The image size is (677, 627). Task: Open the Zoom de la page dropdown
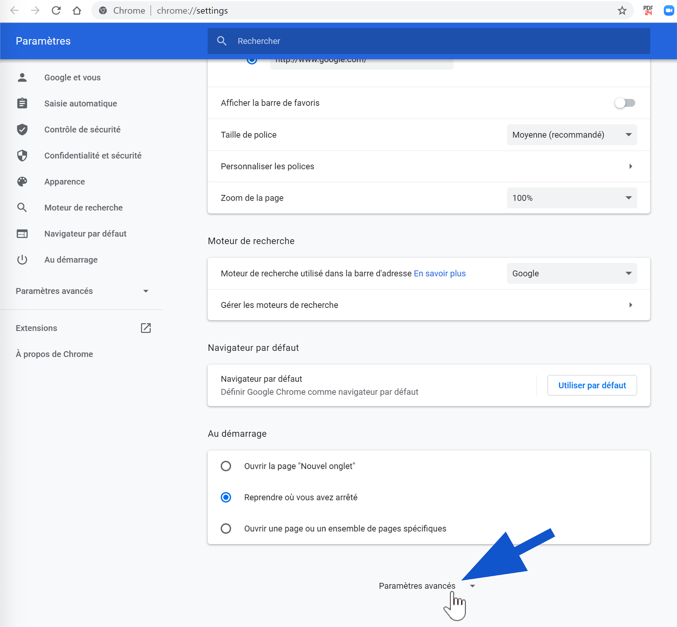(x=572, y=198)
